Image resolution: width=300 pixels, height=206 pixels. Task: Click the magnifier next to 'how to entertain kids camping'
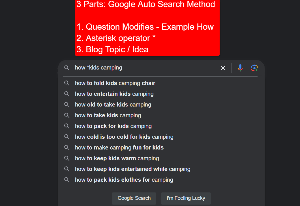pyautogui.click(x=67, y=94)
